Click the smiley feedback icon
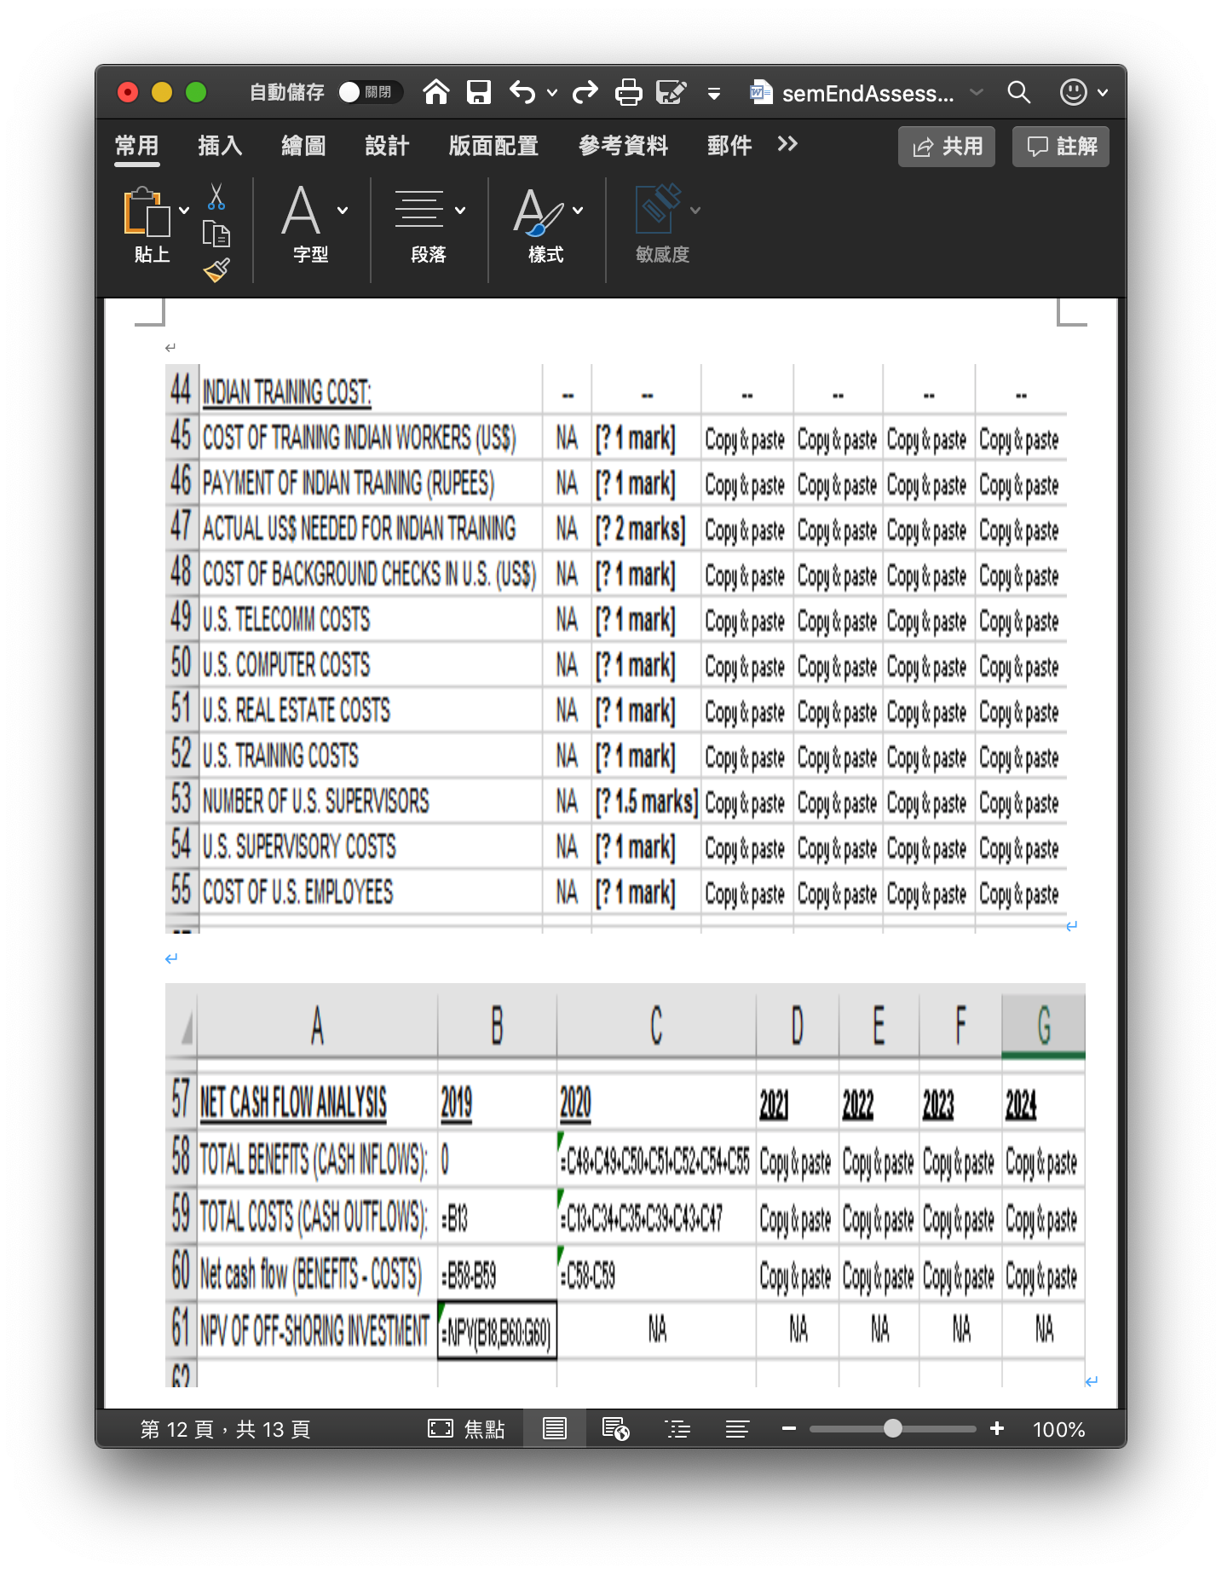Image resolution: width=1222 pixels, height=1574 pixels. pos(1073,92)
